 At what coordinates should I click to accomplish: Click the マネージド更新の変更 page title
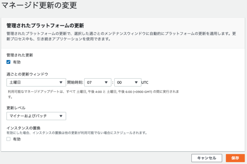(x=39, y=5)
